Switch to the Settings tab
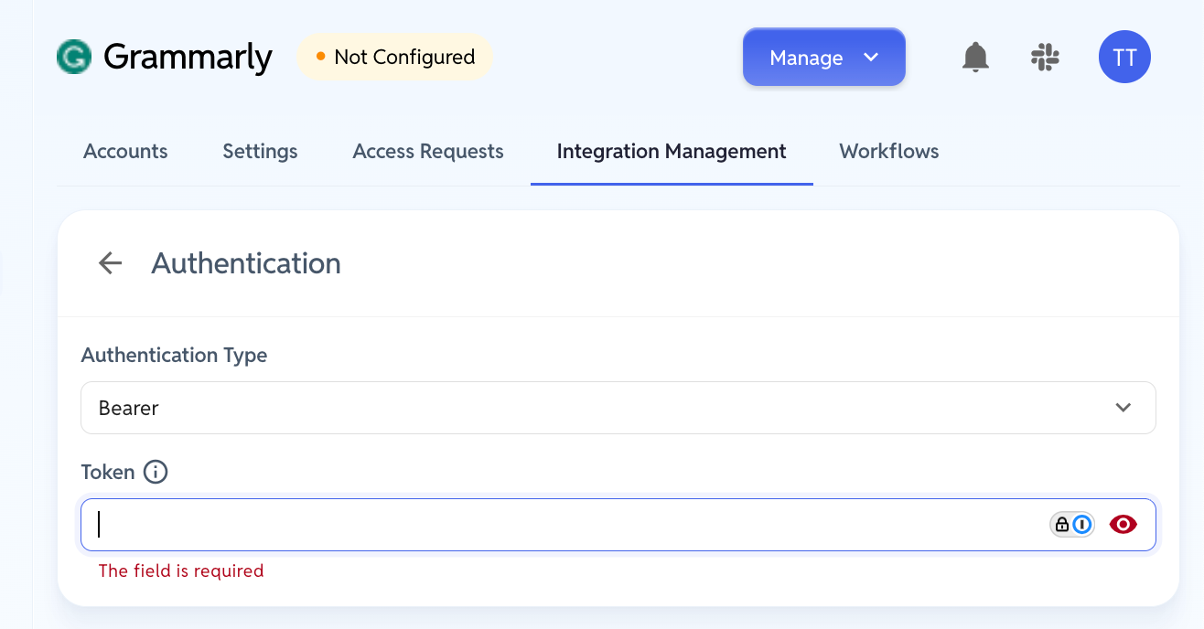 (260, 152)
